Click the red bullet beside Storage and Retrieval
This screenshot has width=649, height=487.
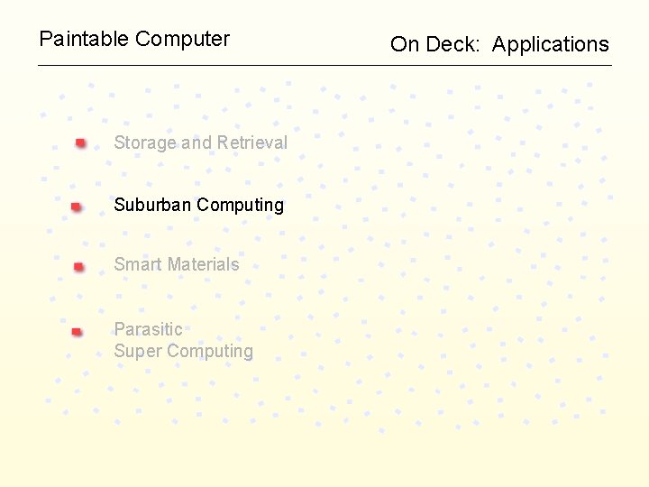click(x=81, y=143)
